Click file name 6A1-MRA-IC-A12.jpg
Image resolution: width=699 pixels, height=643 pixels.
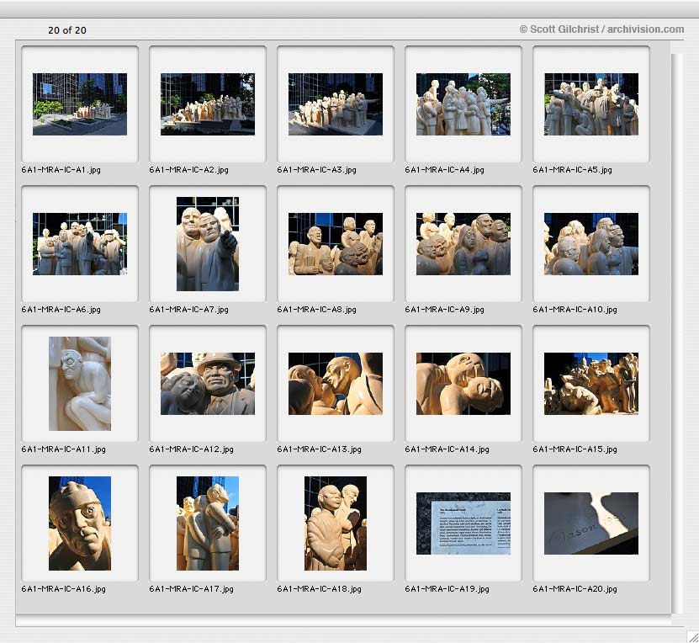(192, 449)
